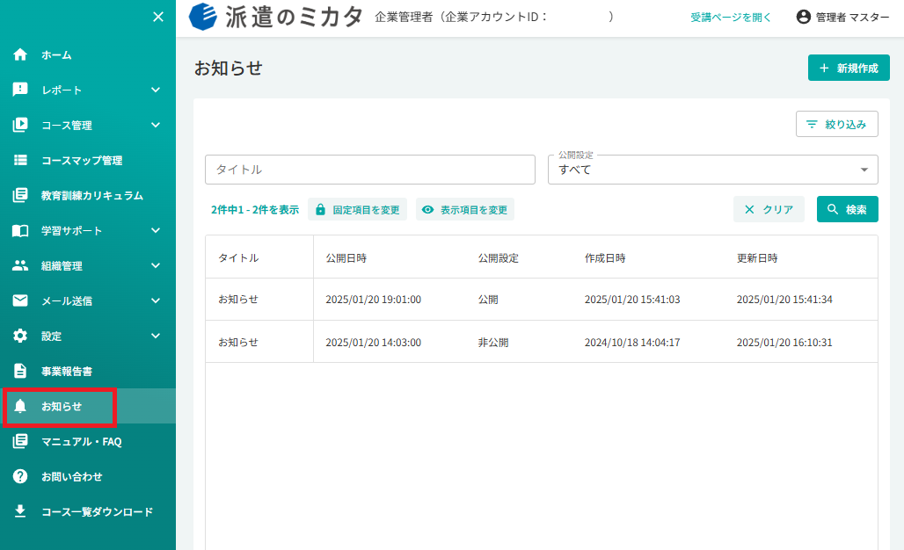Open the お知らせ row marked 公開

pyautogui.click(x=542, y=300)
